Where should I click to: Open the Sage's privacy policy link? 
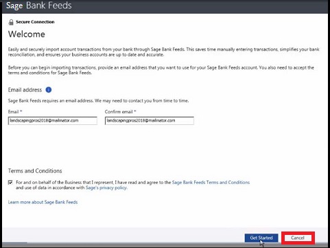tap(106, 188)
